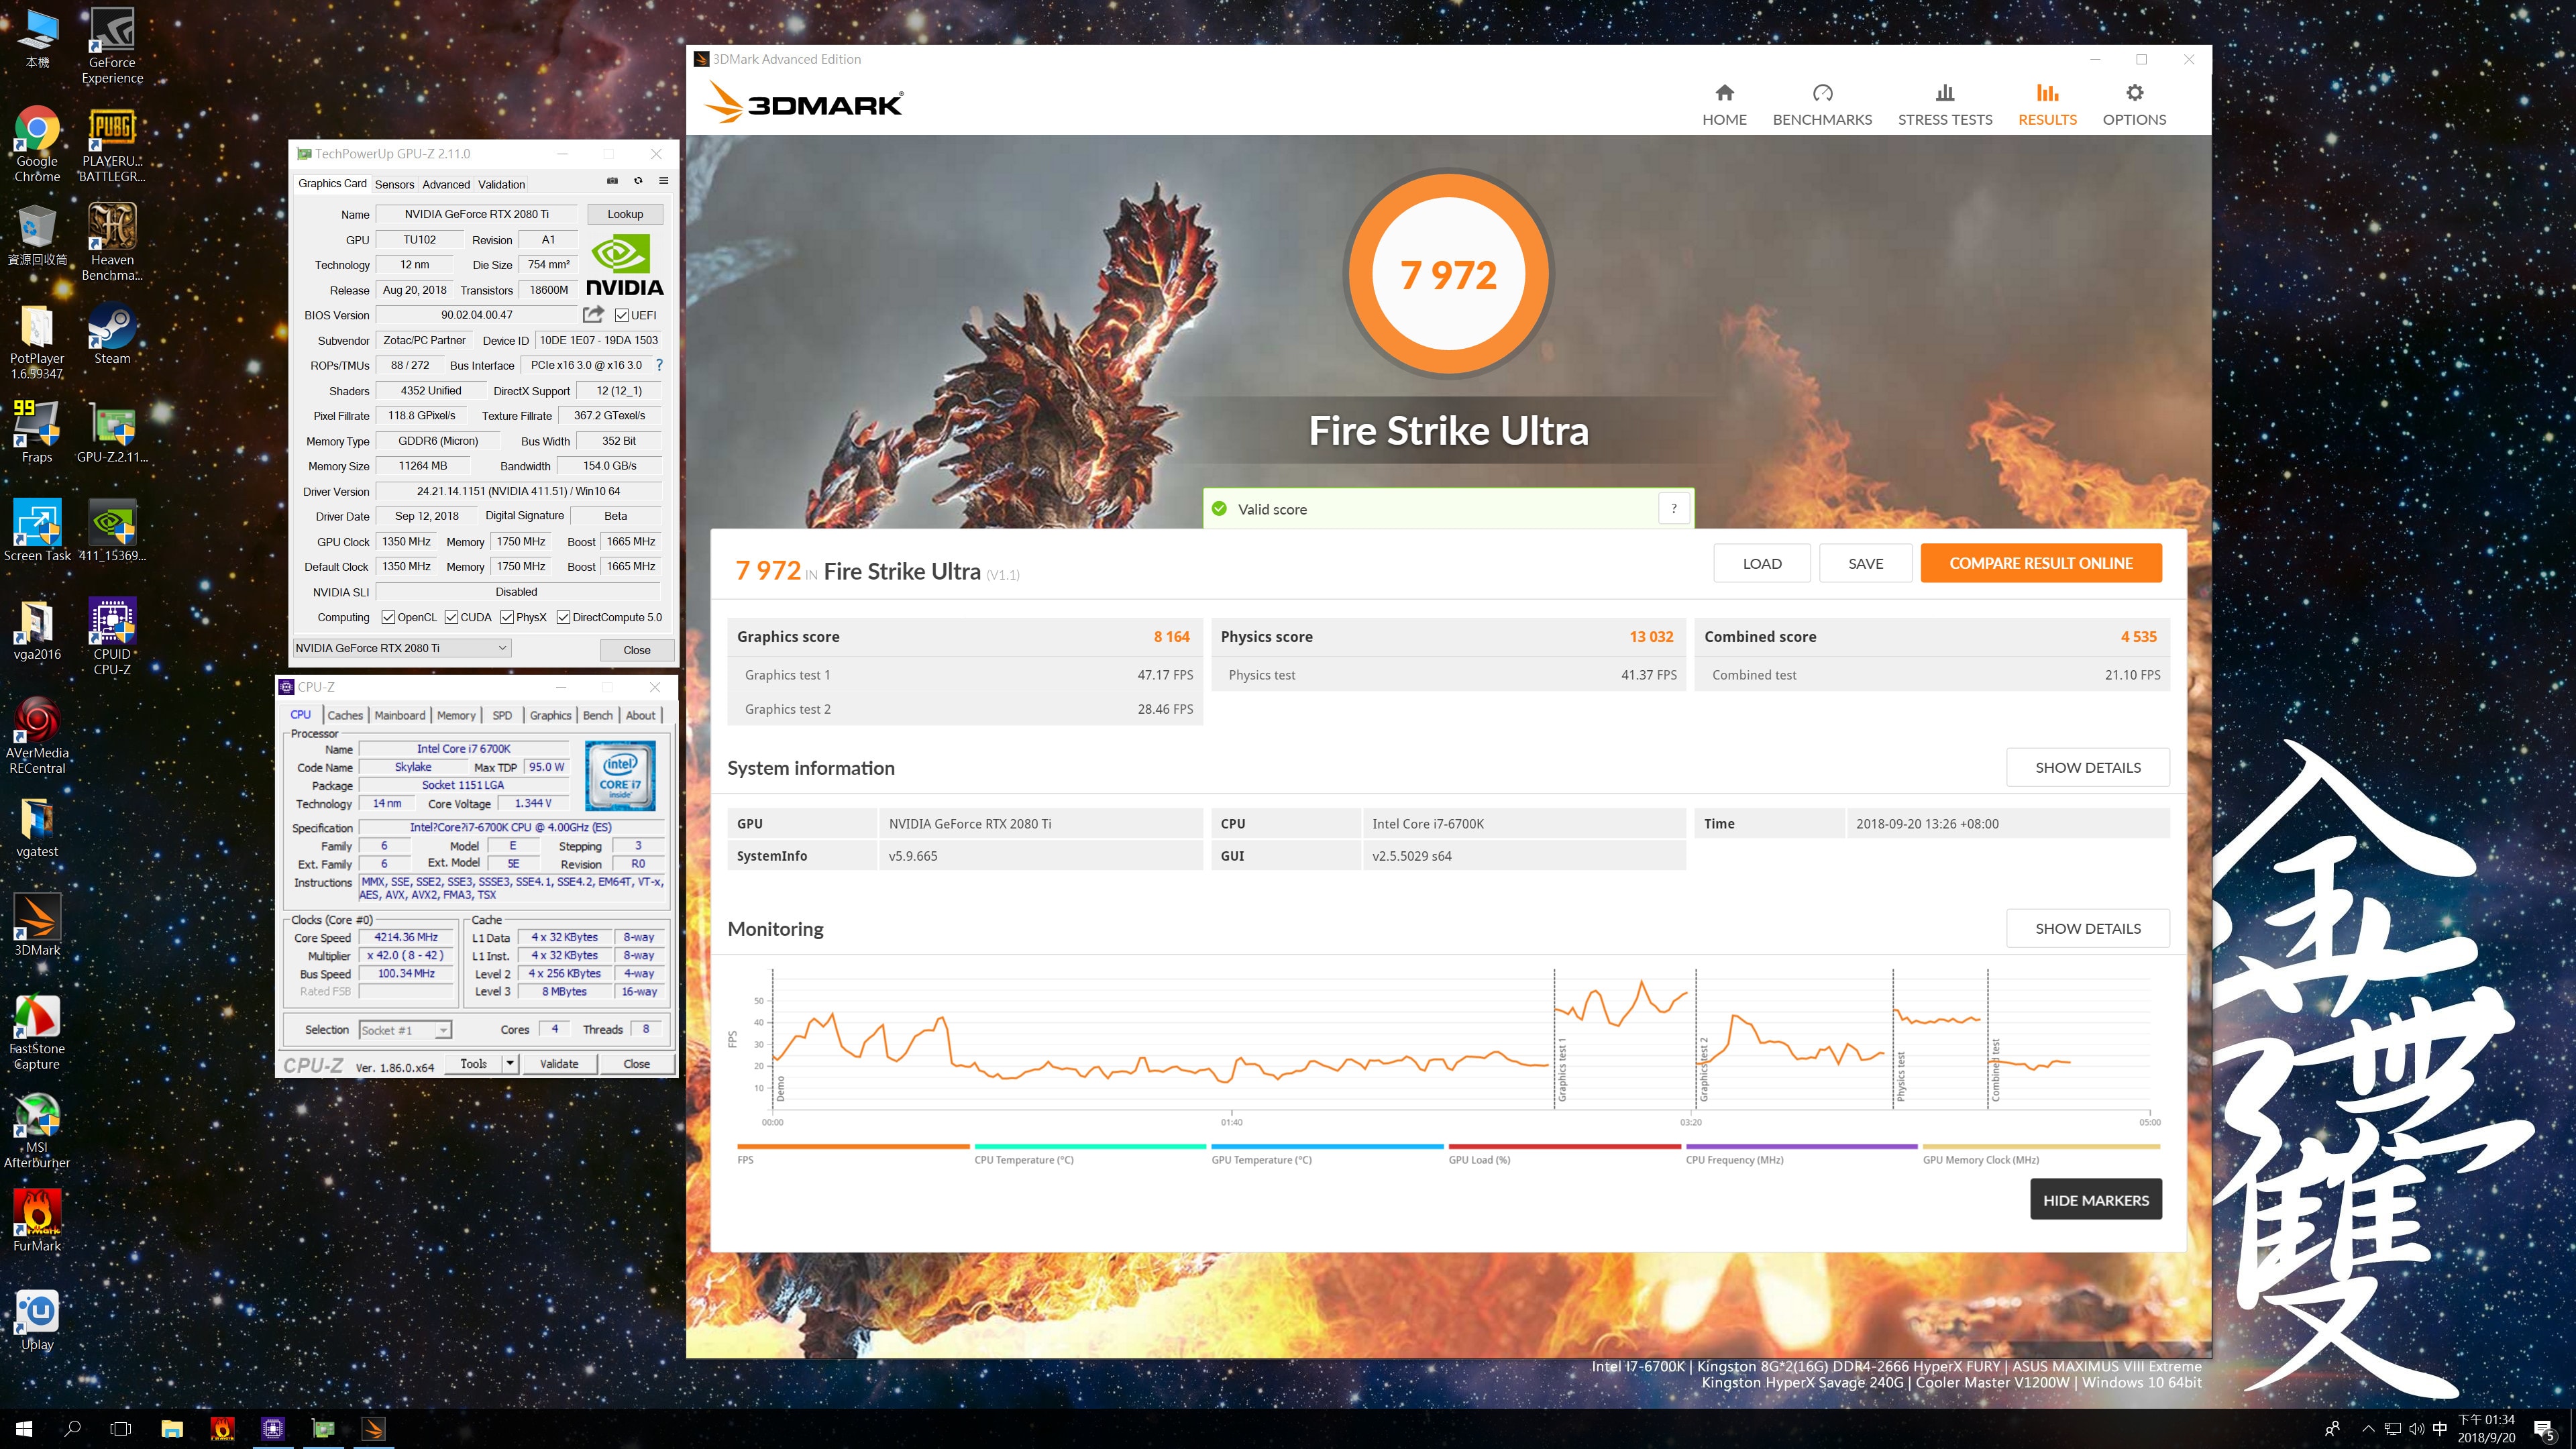Open 3DMark STRESS TESTS section
The image size is (2576, 1449).
pos(1945,105)
